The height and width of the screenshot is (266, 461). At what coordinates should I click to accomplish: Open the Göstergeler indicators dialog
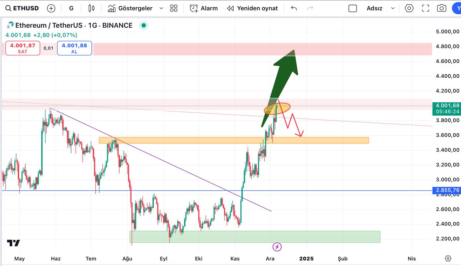click(x=130, y=8)
